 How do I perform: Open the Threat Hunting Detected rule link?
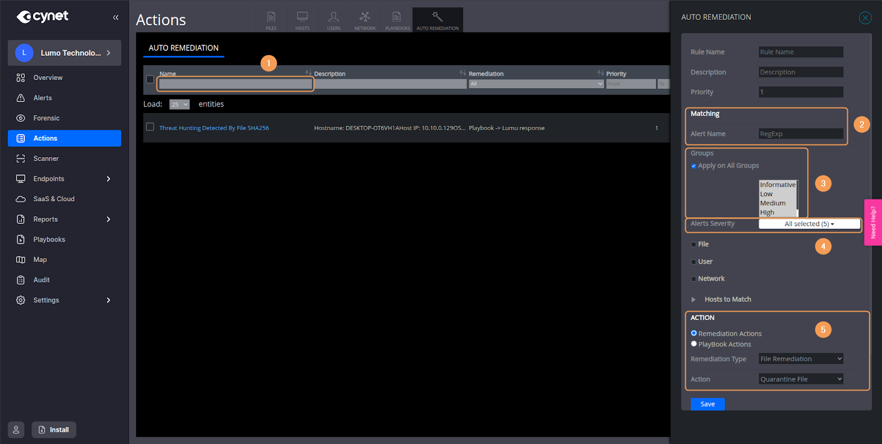point(214,128)
